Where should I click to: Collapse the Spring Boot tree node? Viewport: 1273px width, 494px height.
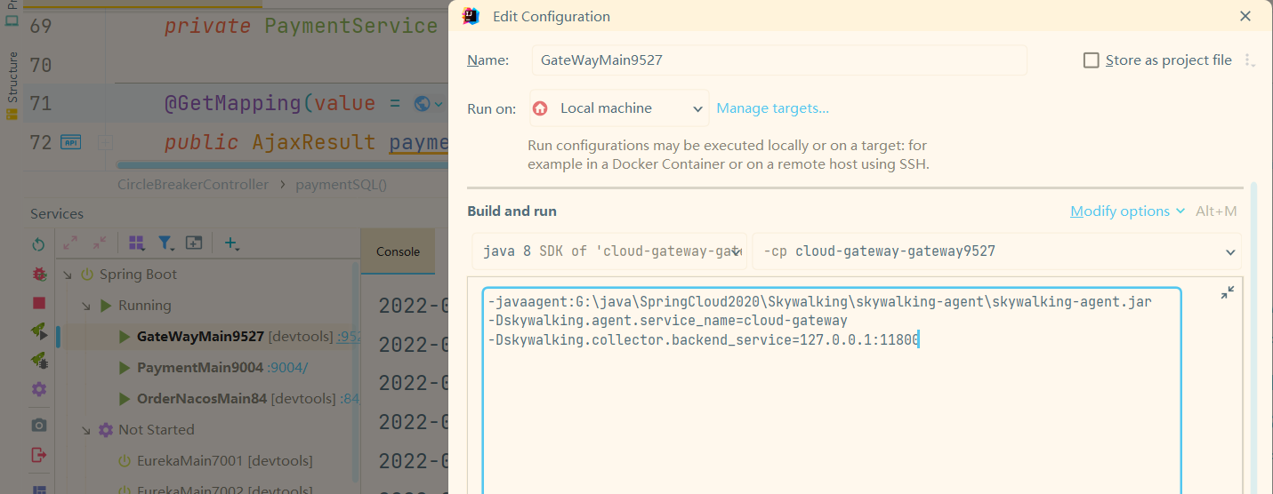(x=68, y=275)
